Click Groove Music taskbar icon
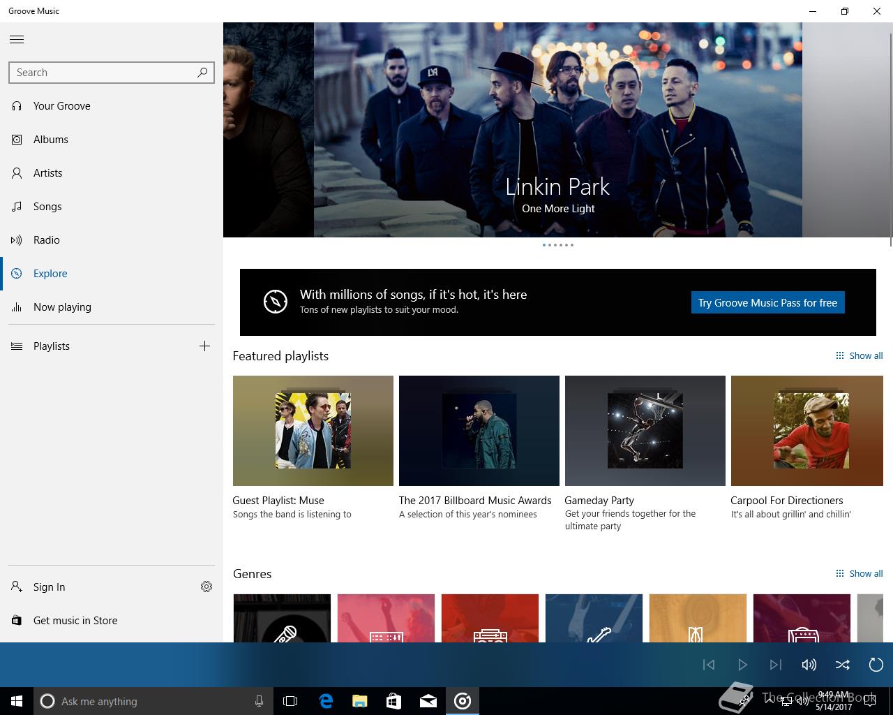Viewport: 893px width, 715px height. click(x=463, y=701)
